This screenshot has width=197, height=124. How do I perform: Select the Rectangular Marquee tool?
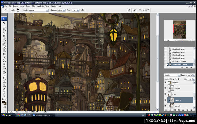[4, 26]
